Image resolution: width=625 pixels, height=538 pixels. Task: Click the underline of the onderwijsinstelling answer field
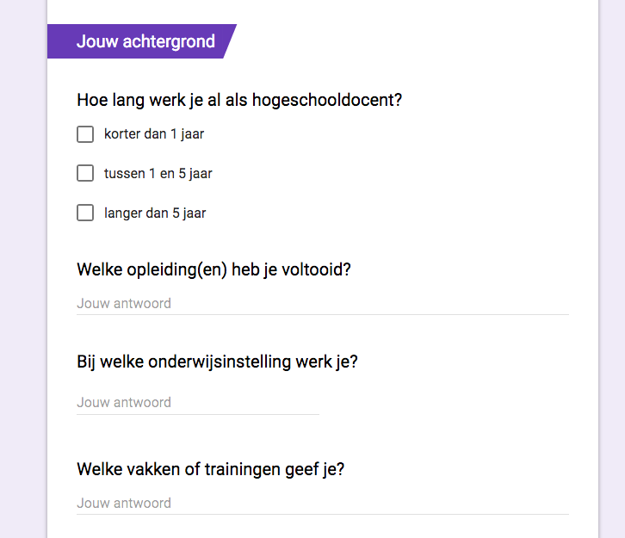point(198,414)
